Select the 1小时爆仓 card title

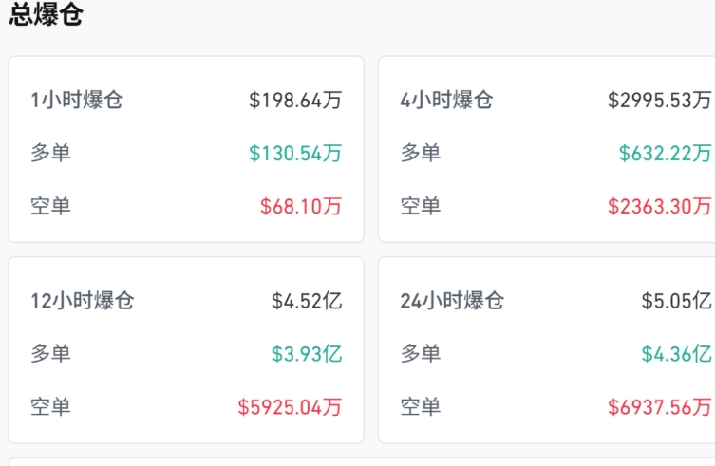coord(77,100)
